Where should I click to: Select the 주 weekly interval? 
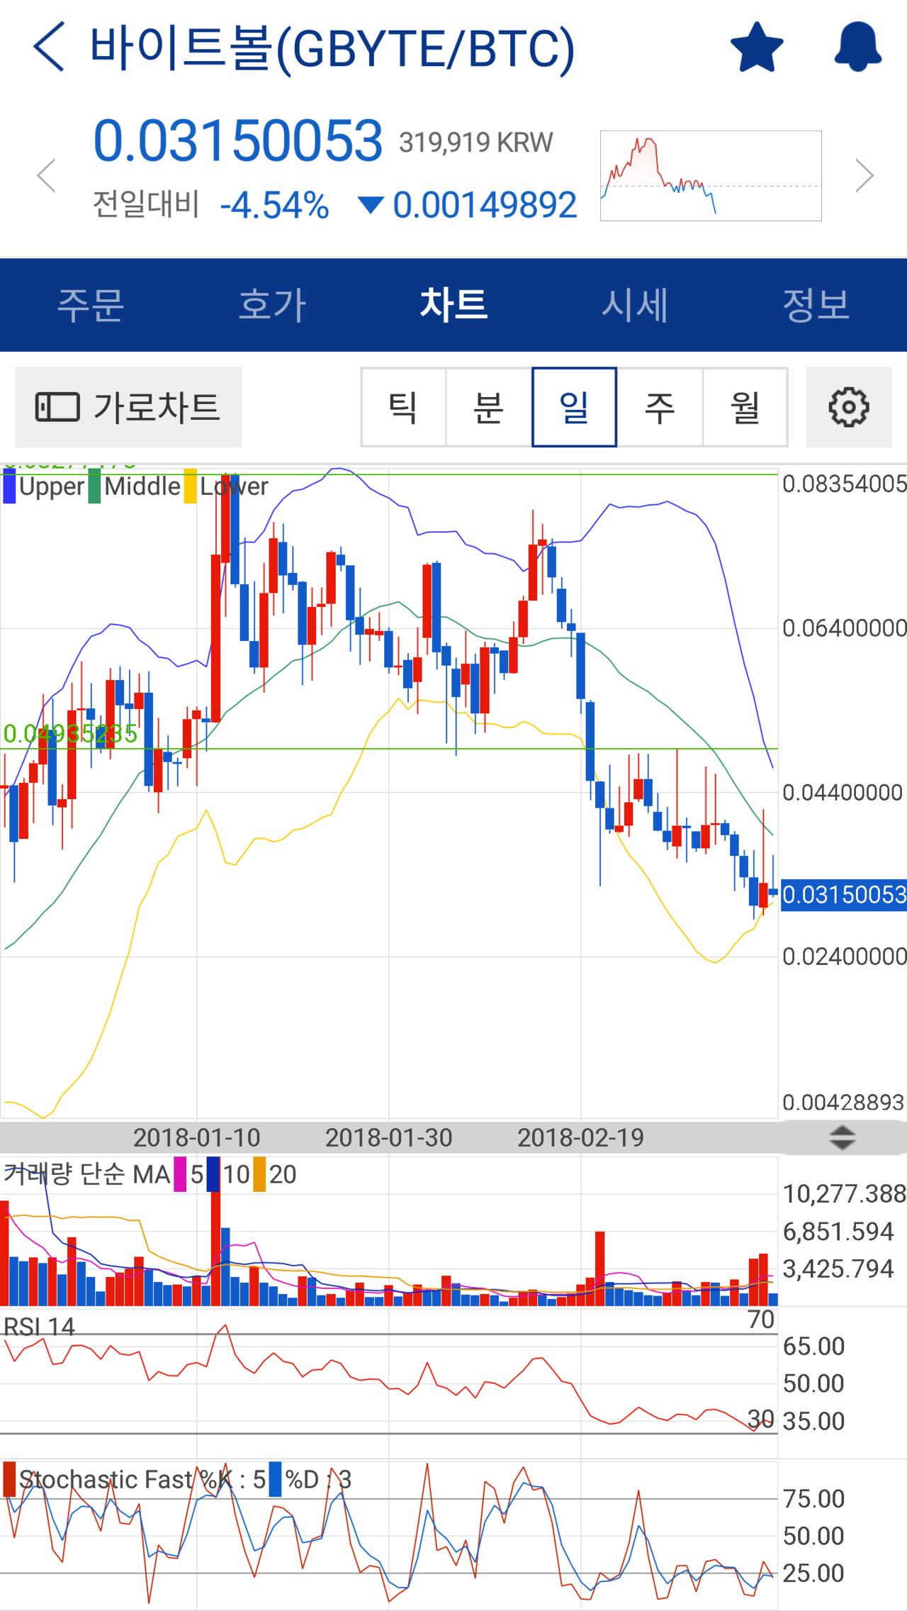coord(660,407)
